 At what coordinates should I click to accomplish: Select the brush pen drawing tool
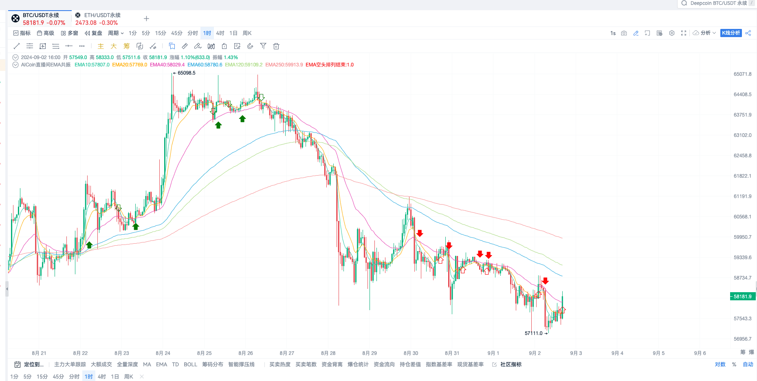click(198, 46)
